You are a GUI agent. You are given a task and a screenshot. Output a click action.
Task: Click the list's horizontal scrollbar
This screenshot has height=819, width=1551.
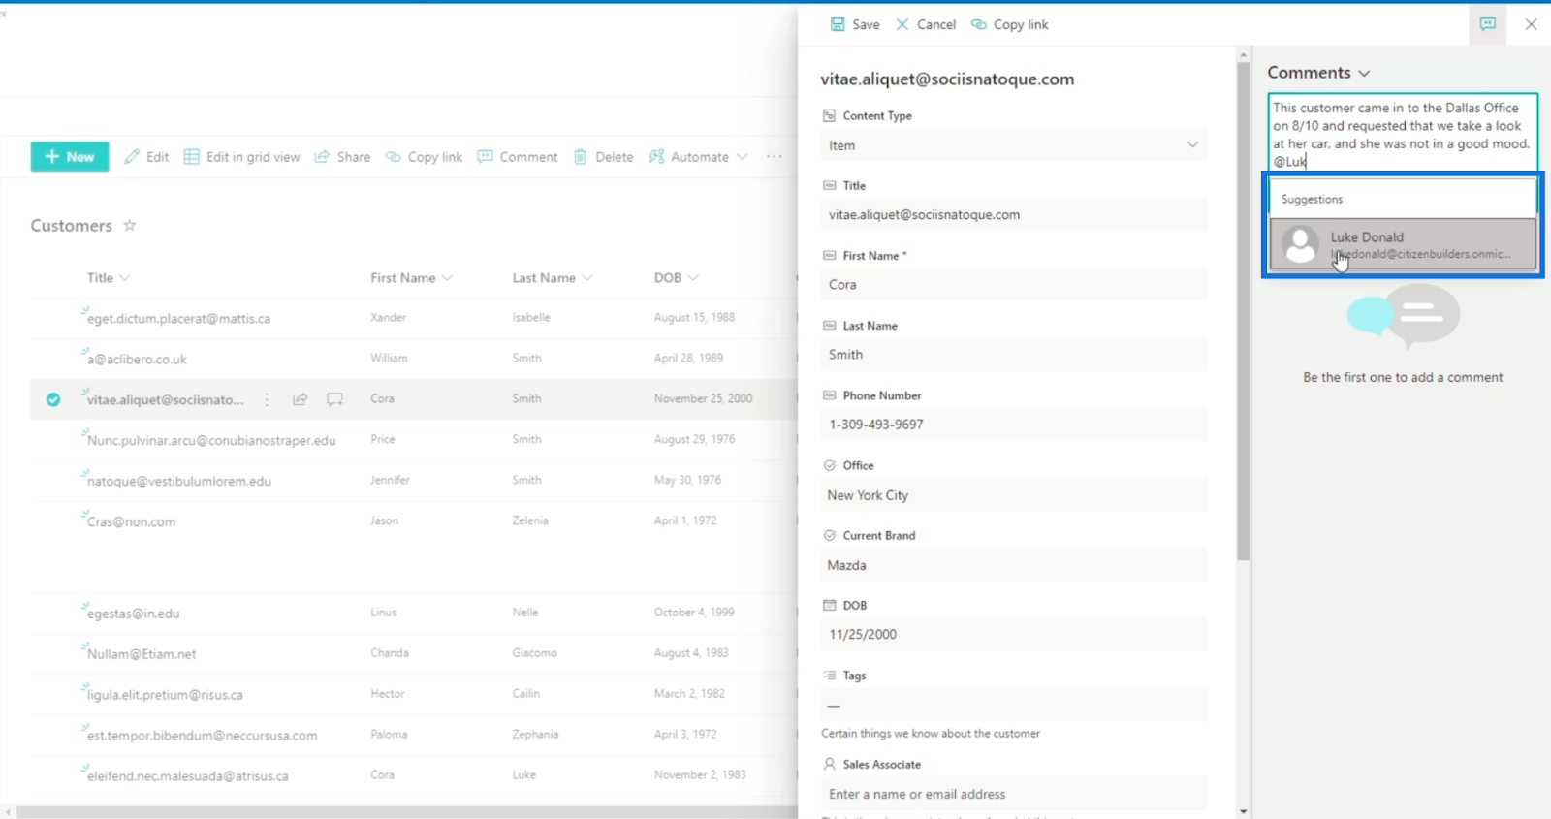click(407, 812)
